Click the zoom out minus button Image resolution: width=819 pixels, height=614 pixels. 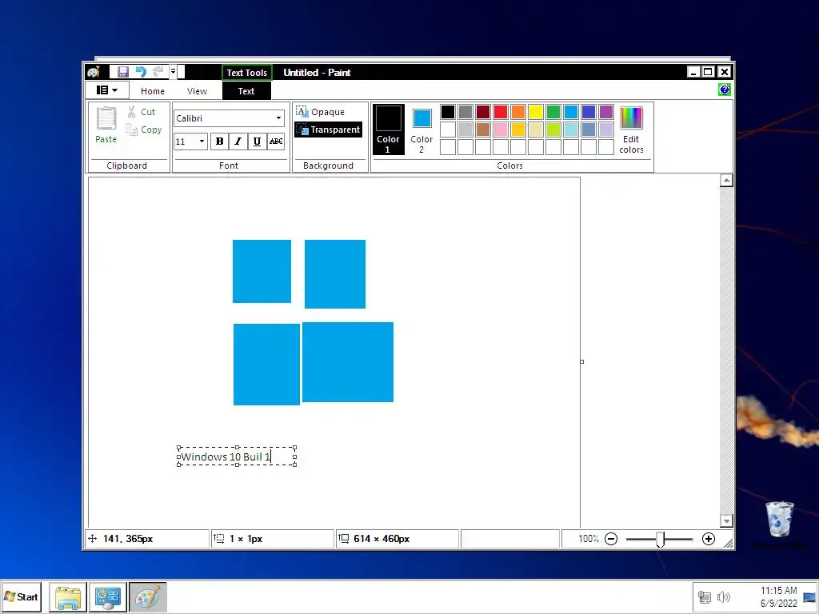(611, 539)
